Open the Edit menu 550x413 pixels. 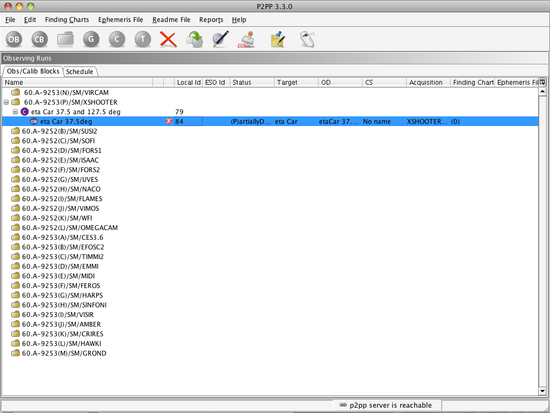30,20
